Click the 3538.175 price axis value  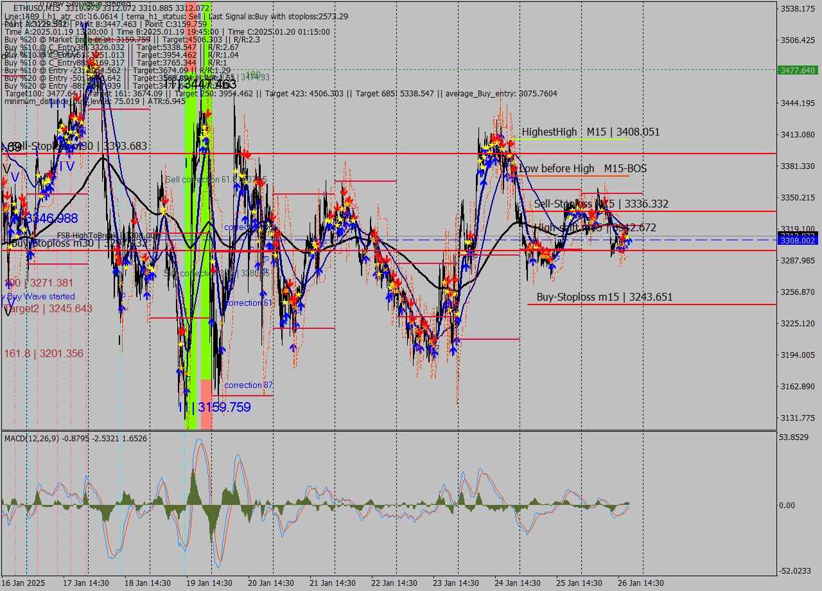[x=796, y=9]
